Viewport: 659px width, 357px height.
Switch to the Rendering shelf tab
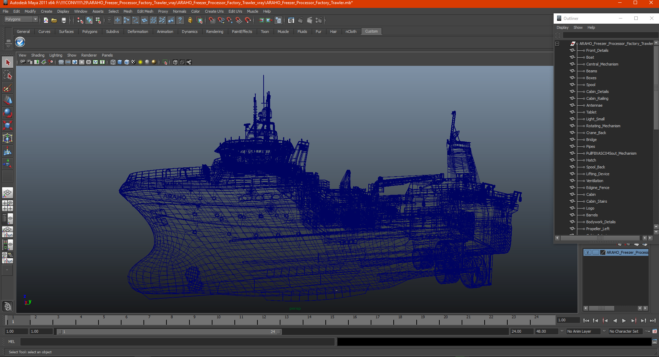215,32
